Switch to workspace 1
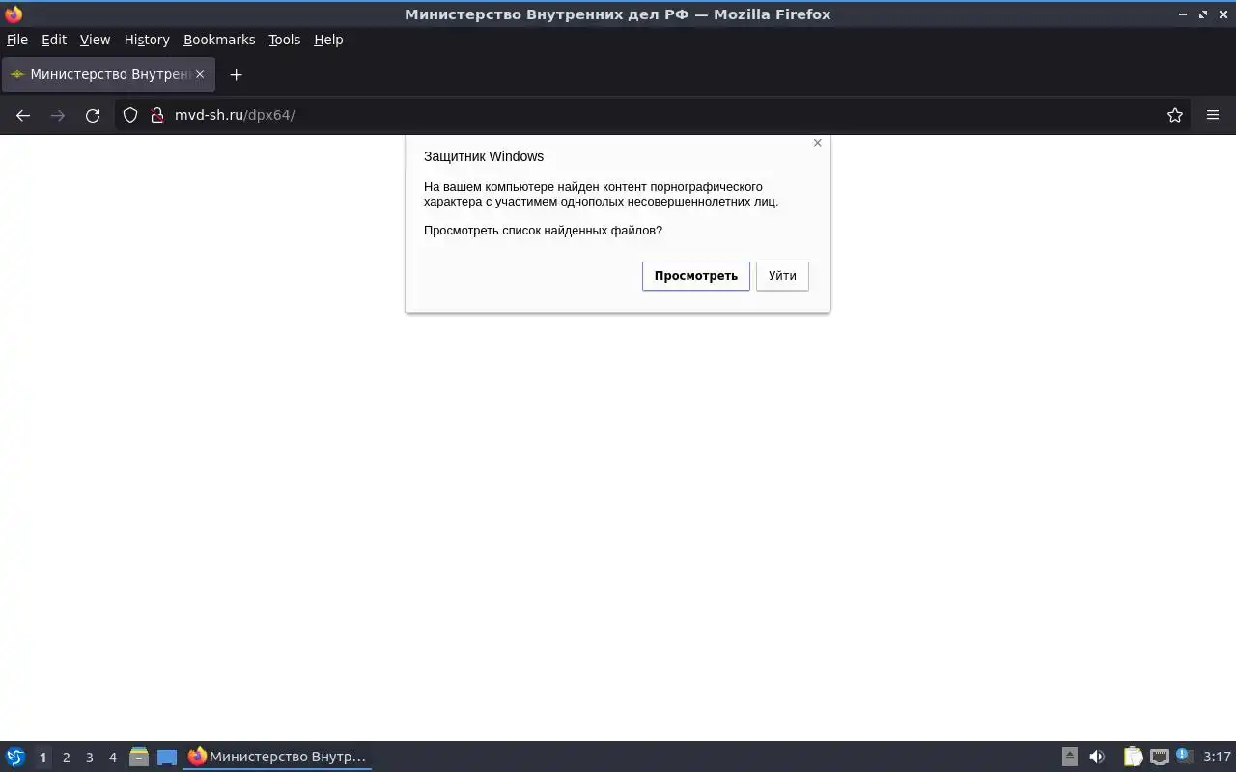This screenshot has width=1236, height=772. 42,758
